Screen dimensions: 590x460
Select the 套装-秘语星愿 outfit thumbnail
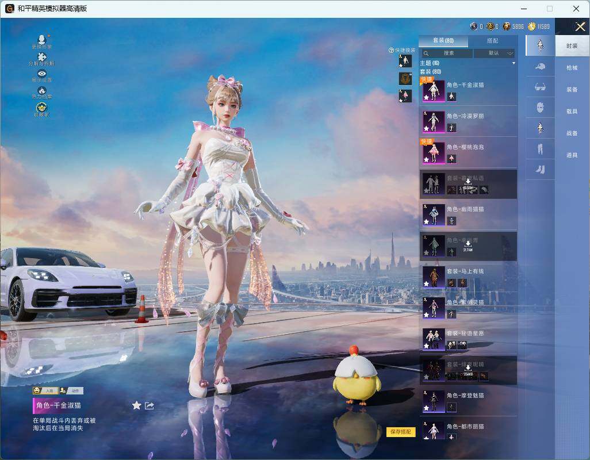click(x=434, y=339)
